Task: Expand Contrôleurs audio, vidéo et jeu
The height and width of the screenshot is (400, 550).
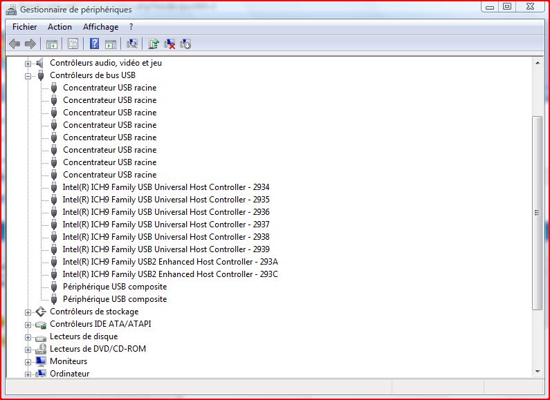Action: 28,64
